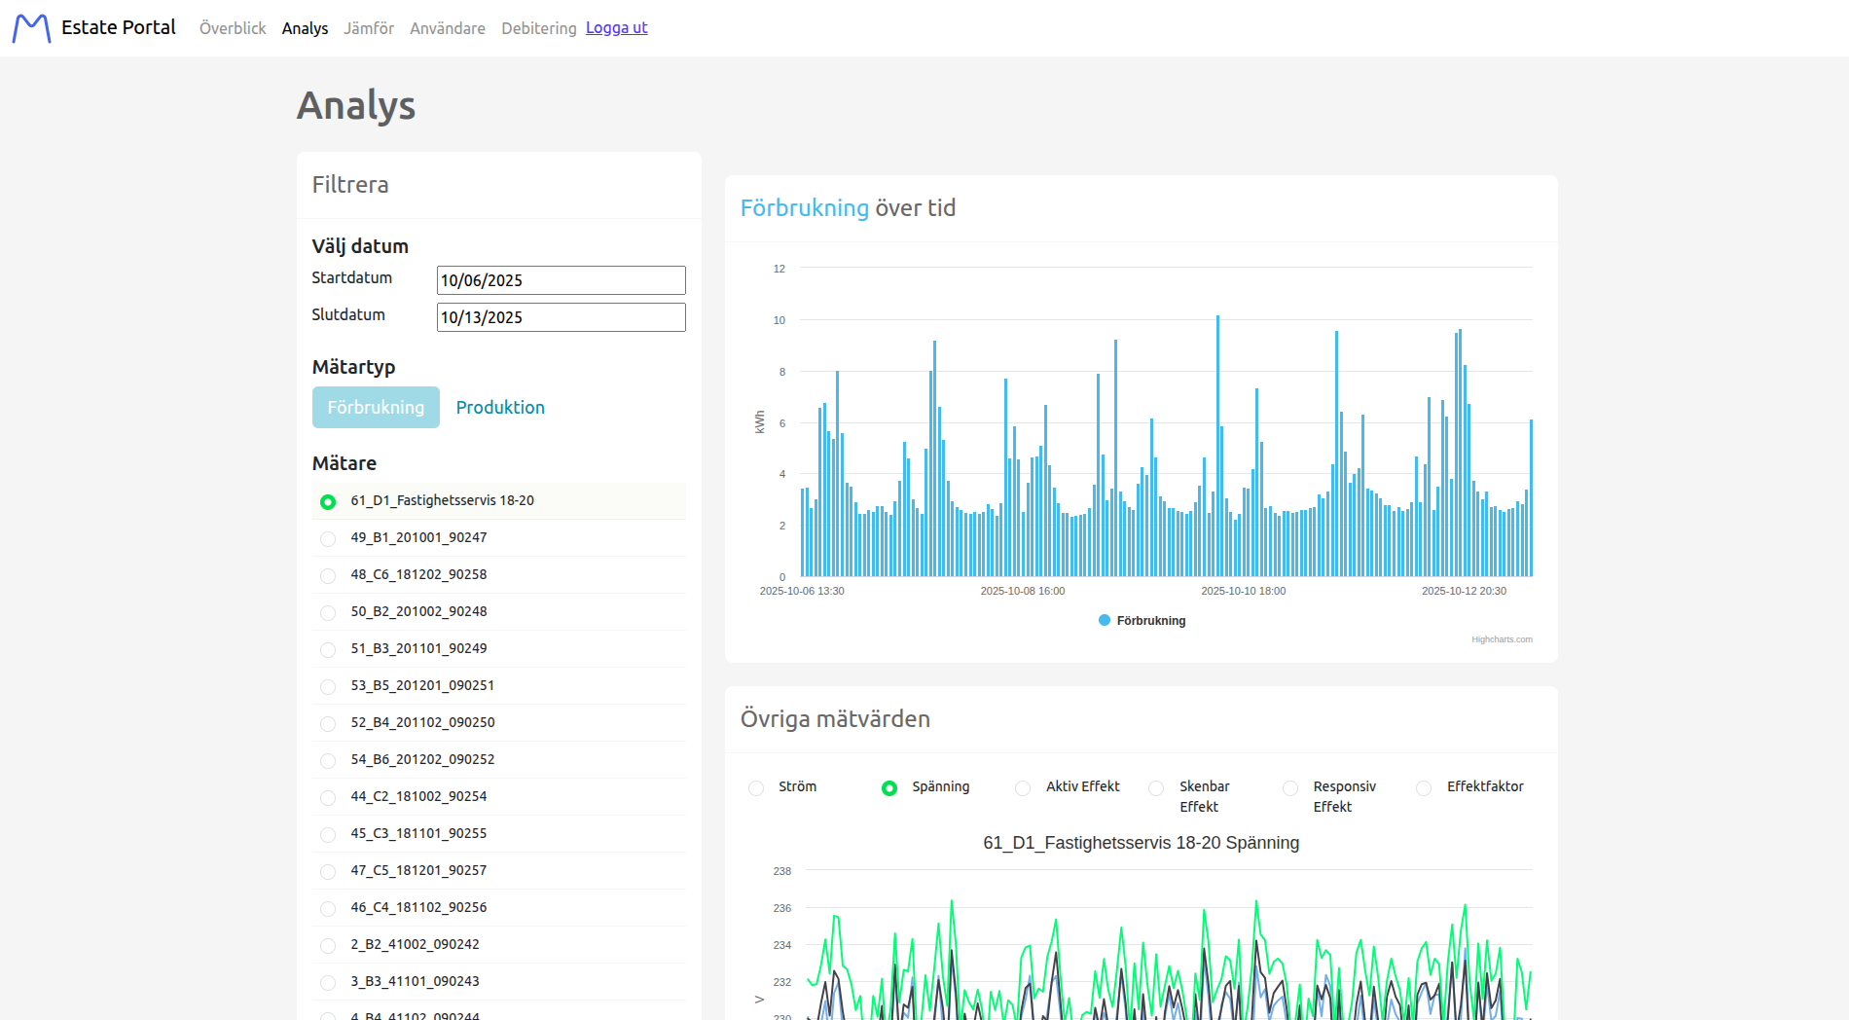1849x1020 pixels.
Task: Toggle the Förbrukning legend marker in chart
Action: (x=1105, y=620)
